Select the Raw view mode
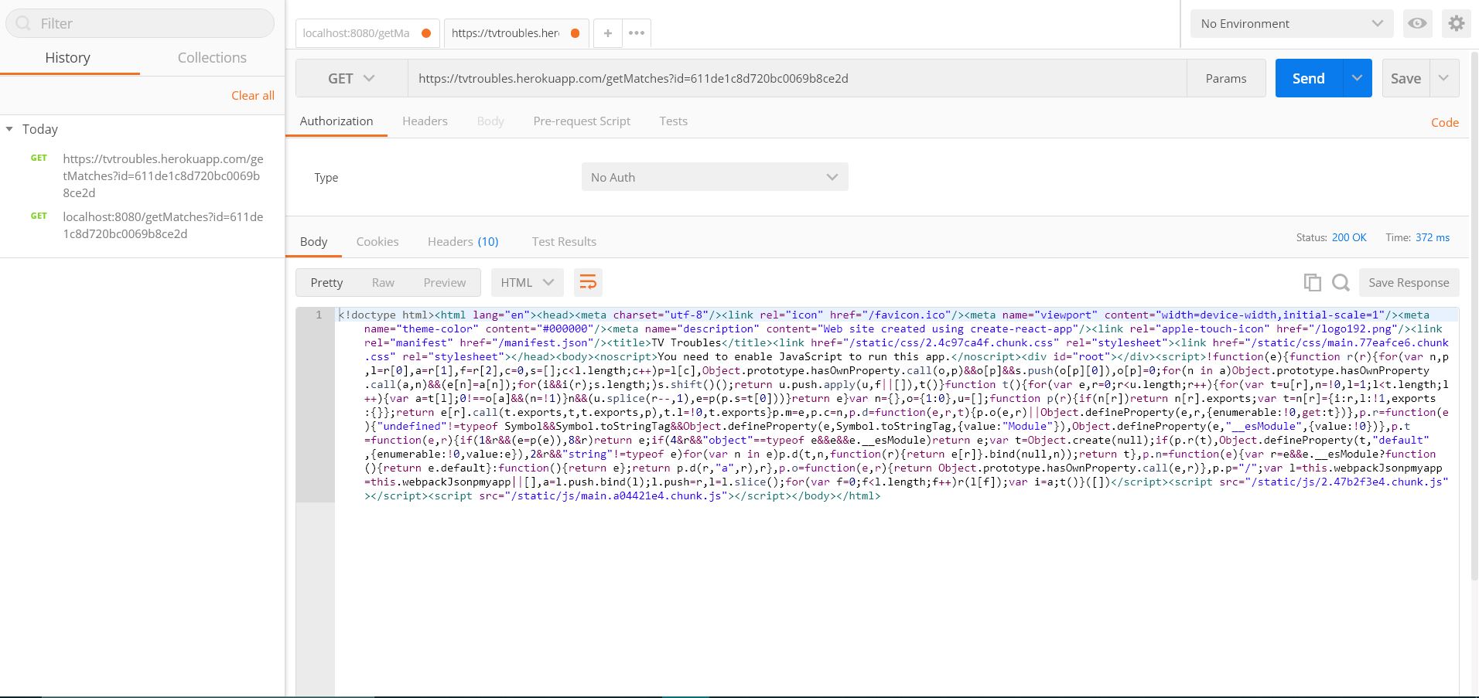 383,282
